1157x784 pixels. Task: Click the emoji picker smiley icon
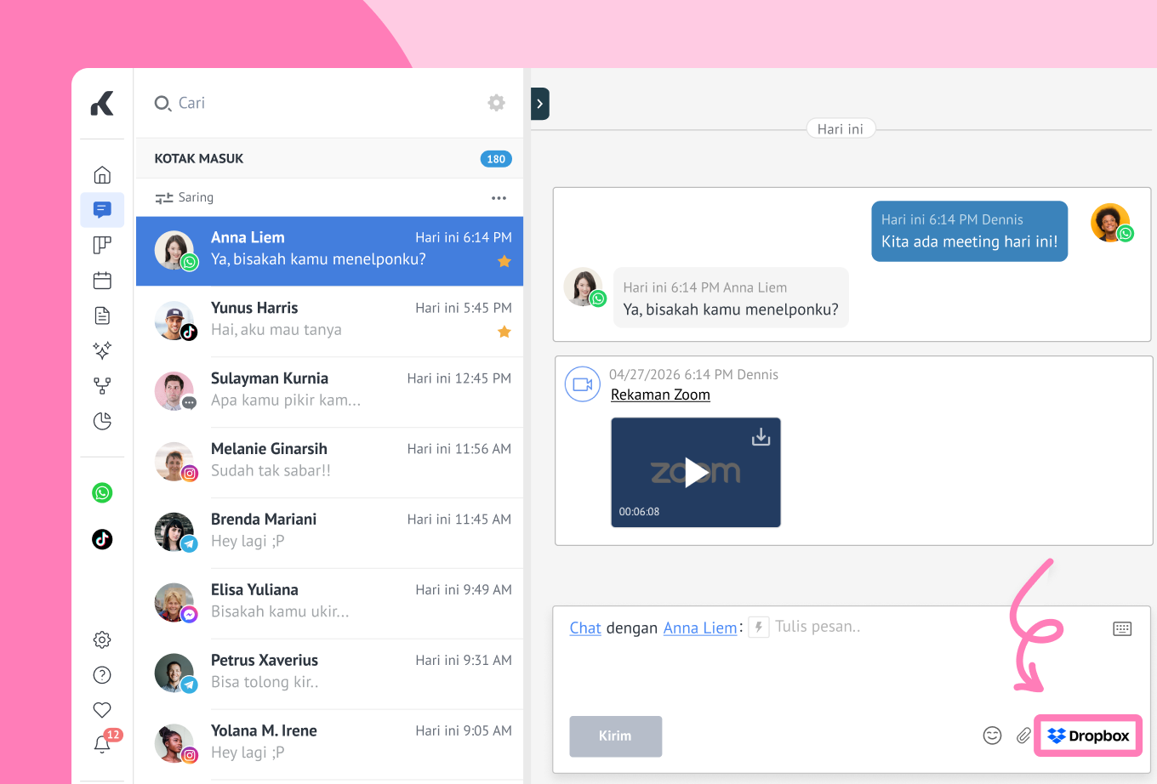pos(992,736)
